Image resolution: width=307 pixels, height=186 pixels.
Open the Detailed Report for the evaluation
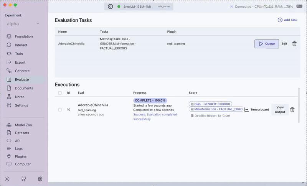[x=203, y=115]
